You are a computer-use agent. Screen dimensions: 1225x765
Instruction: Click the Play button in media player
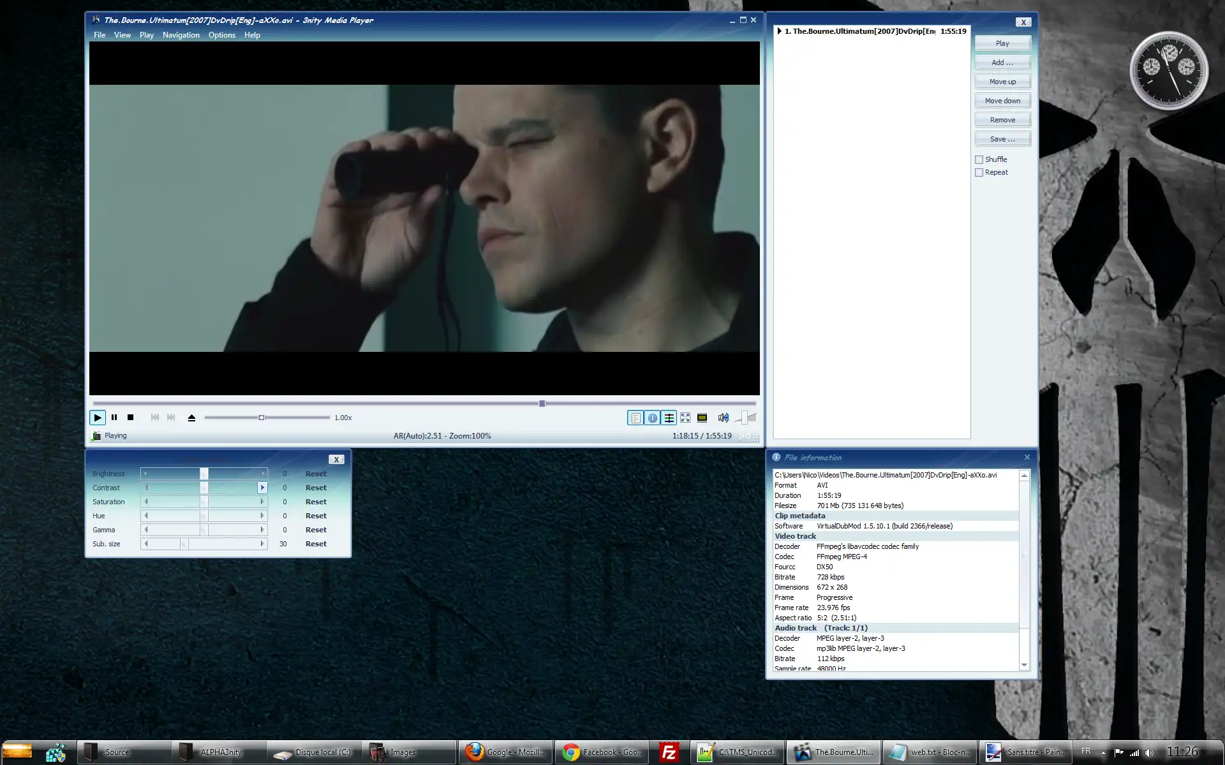(97, 417)
